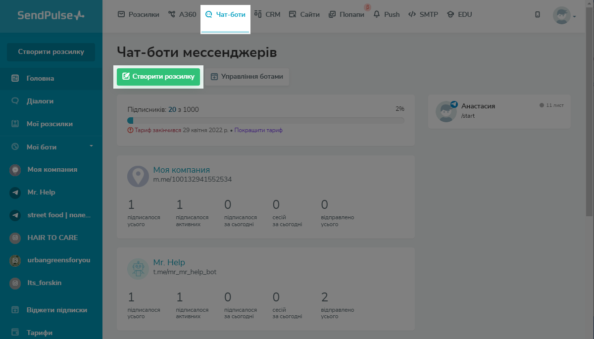Click Messenger icon beside Моя компания
Screen dimensions: 594x339
click(15, 169)
